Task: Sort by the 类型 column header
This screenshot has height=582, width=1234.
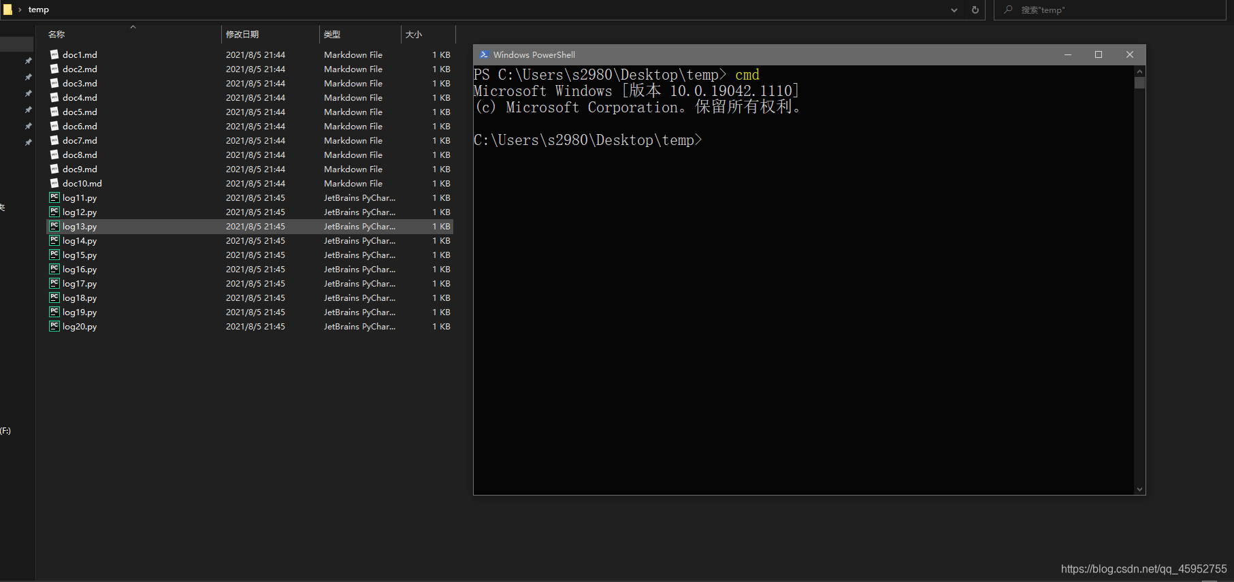Action: (x=332, y=34)
